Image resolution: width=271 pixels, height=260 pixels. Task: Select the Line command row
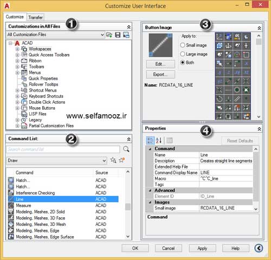(63, 199)
